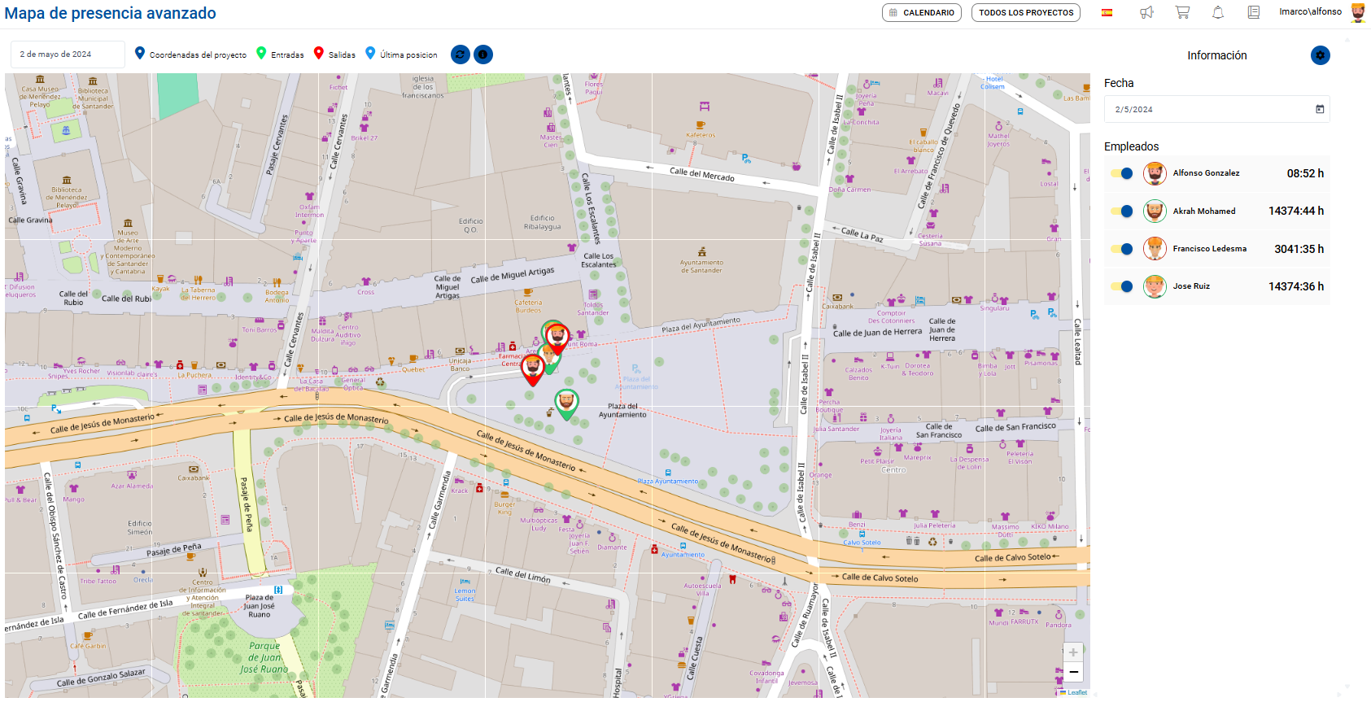
Task: Toggle Alfonso Gonzalez visibility switch
Action: (1121, 173)
